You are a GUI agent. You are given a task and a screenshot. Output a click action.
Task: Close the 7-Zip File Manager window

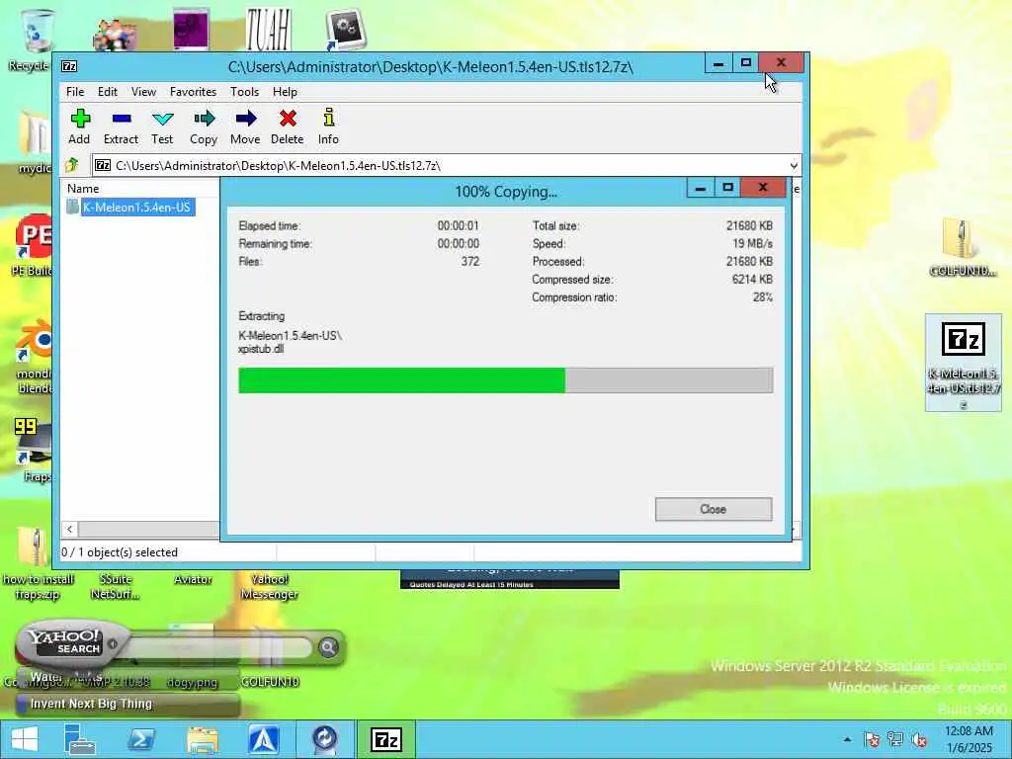coord(781,62)
